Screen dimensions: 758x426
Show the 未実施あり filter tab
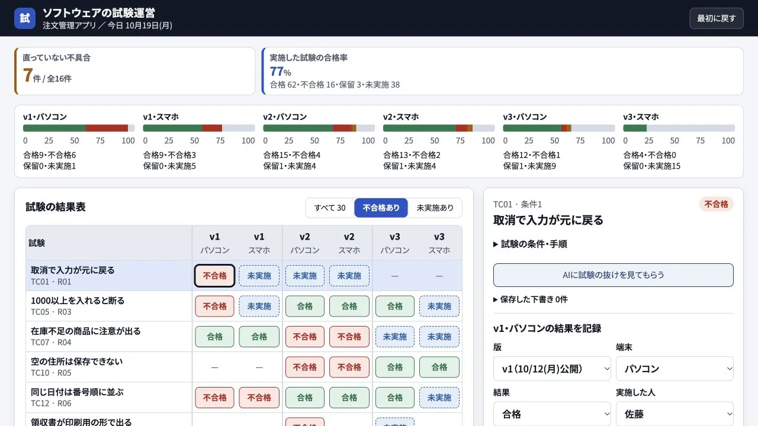point(435,208)
